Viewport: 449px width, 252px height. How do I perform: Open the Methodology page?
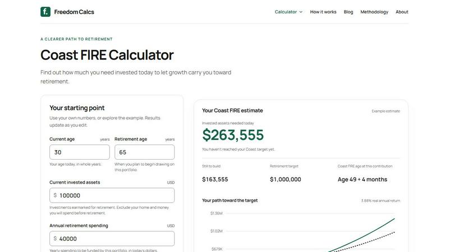pyautogui.click(x=374, y=12)
